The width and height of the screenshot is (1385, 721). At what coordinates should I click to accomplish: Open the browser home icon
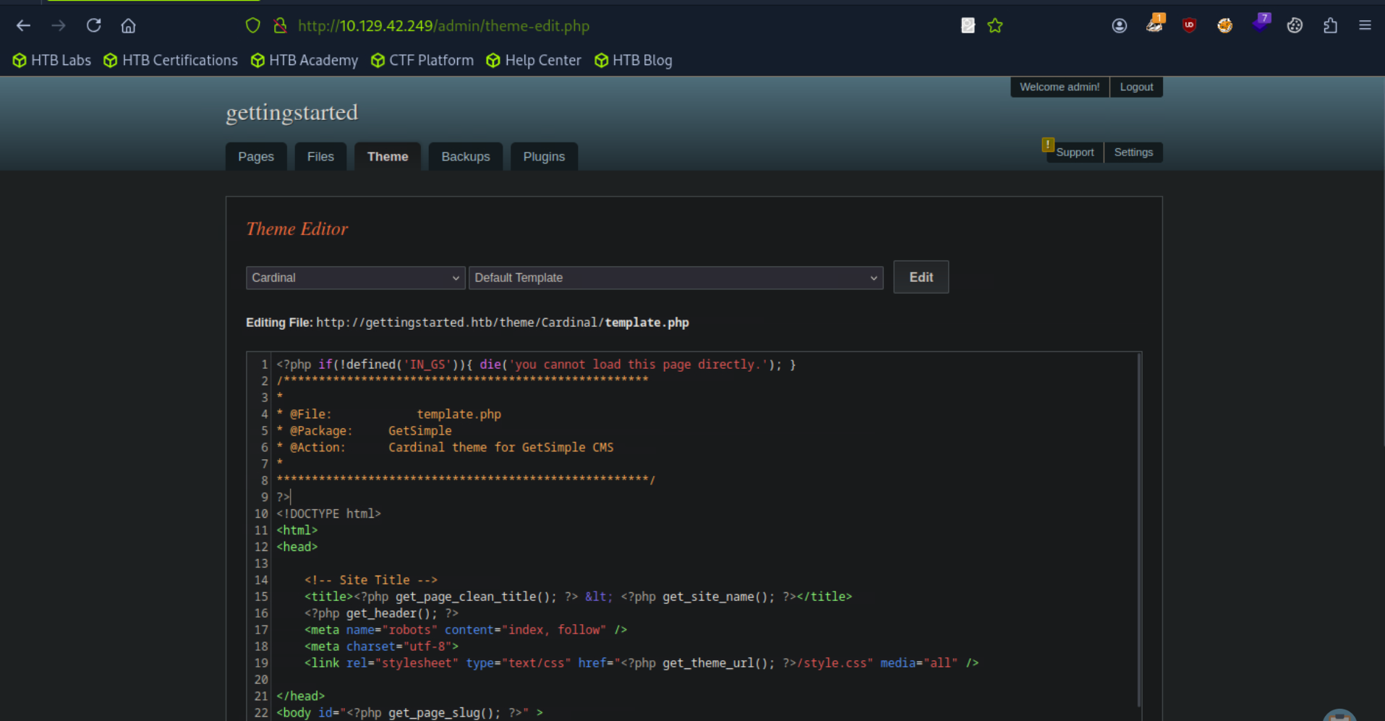pyautogui.click(x=129, y=26)
